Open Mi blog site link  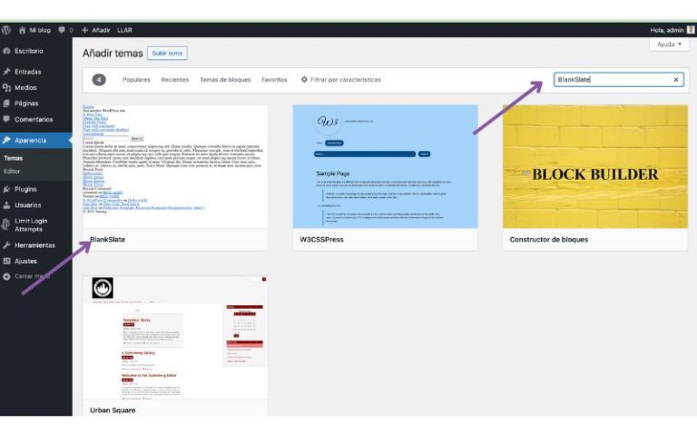[40, 30]
